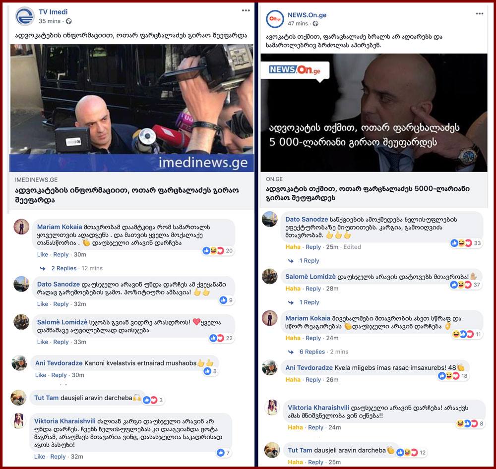Reply to Salomè Lomidzè's comment under TV Imedi
The height and width of the screenshot is (469, 496).
coord(61,342)
